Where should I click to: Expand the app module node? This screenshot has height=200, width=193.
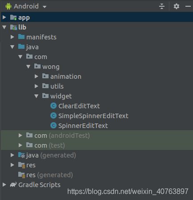[x=4, y=17]
